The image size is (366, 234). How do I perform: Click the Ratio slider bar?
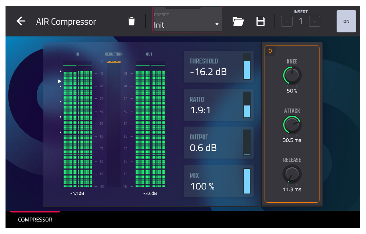pos(247,105)
